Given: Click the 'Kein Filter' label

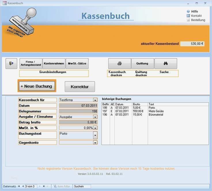Looking at the screenshot, I should (x=64, y=186).
